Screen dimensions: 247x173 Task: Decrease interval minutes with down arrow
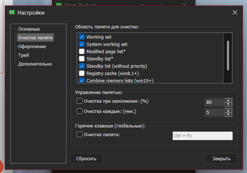point(228,114)
